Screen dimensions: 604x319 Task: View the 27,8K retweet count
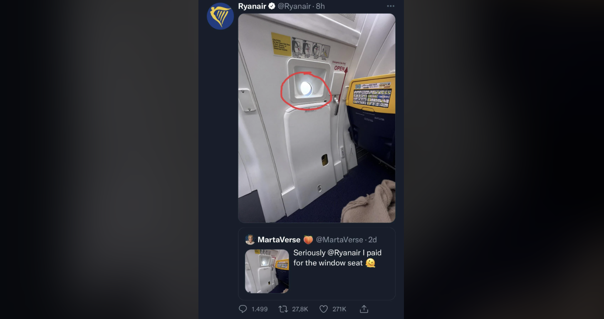coord(300,309)
